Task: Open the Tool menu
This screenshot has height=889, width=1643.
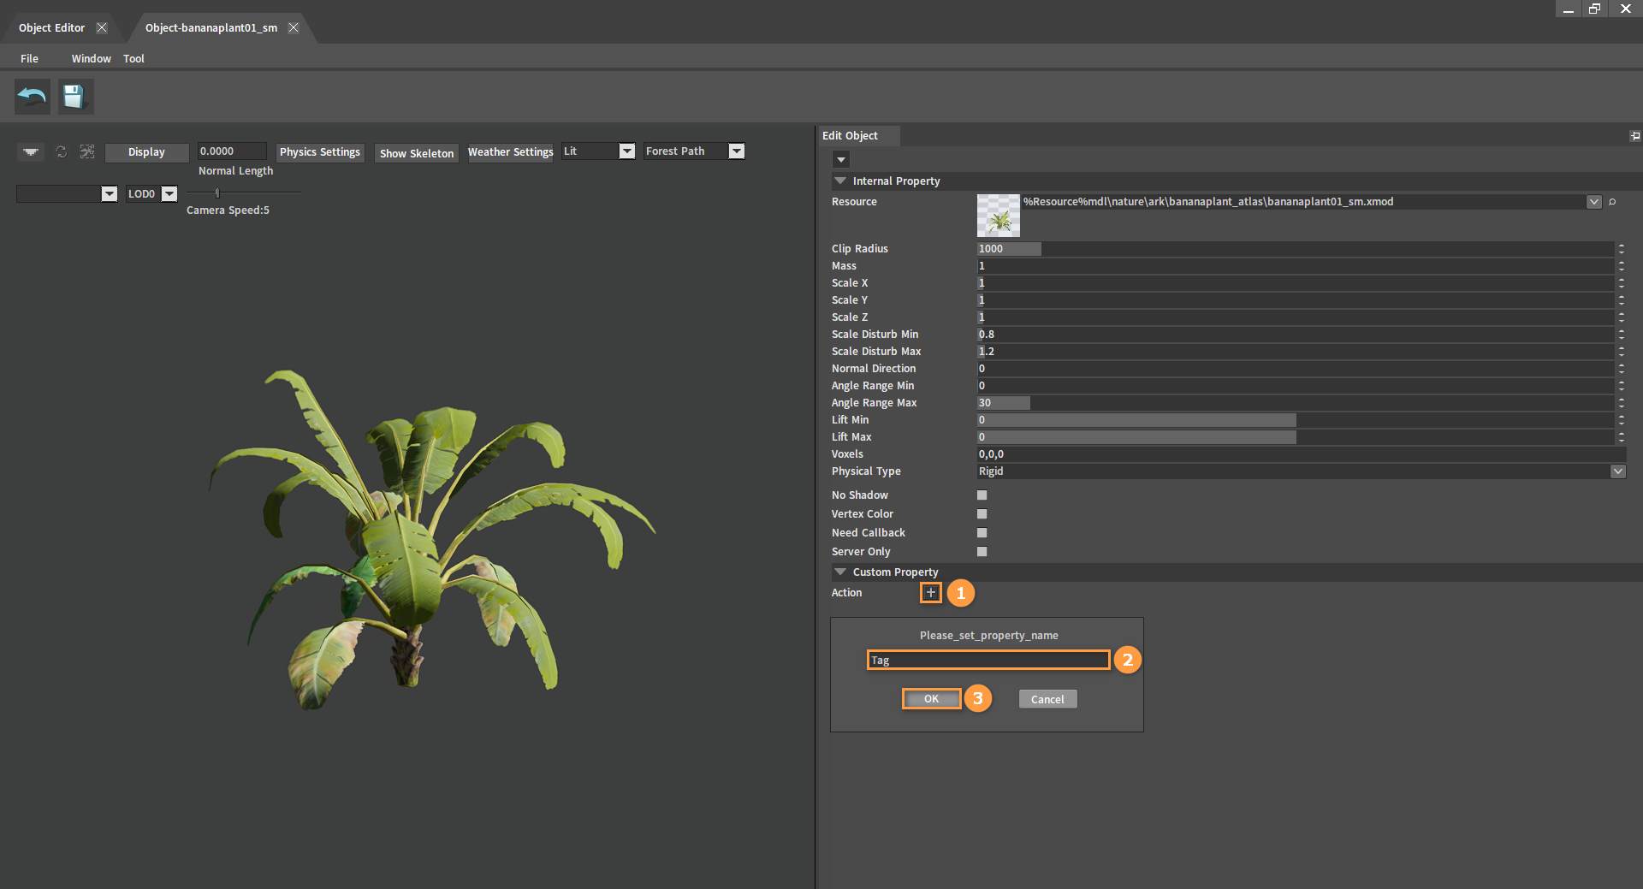Action: coord(133,58)
